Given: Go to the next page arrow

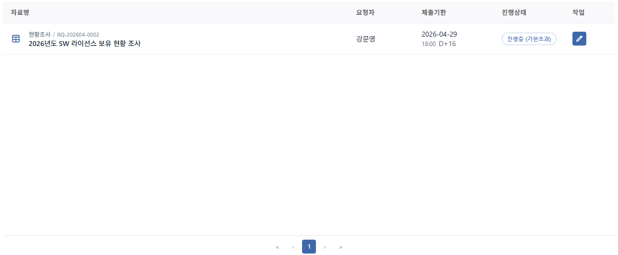Looking at the screenshot, I should (325, 247).
